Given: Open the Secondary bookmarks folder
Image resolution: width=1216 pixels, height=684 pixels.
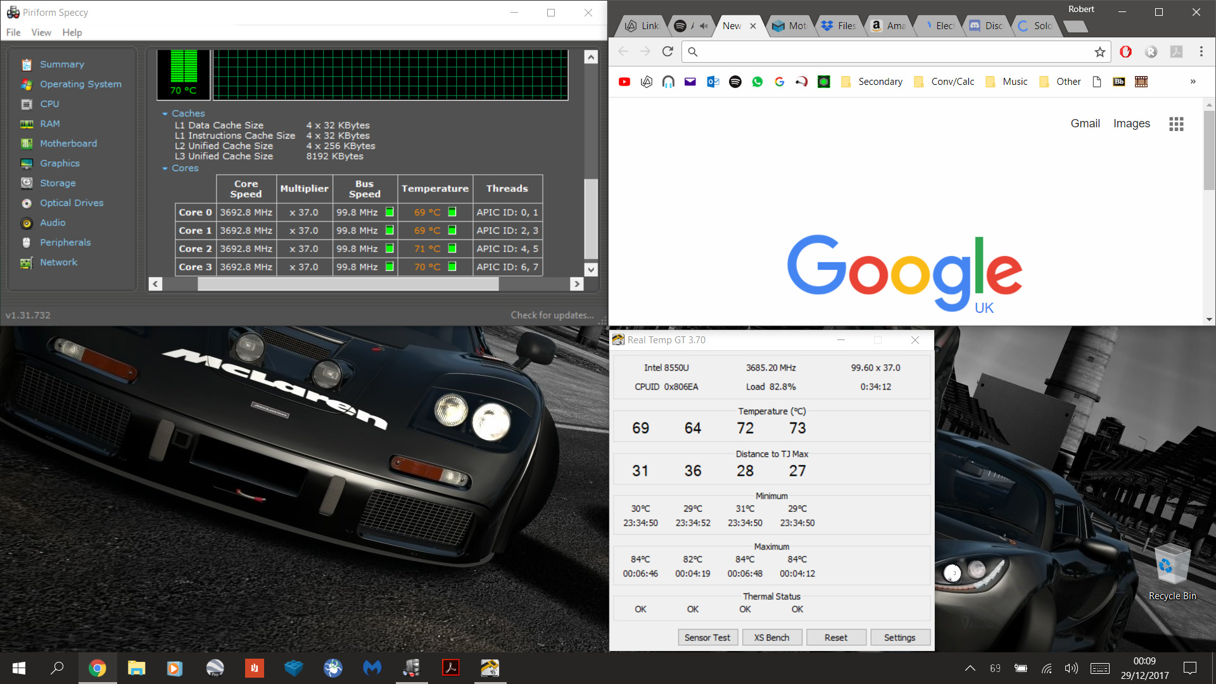Looking at the screenshot, I should [x=871, y=82].
